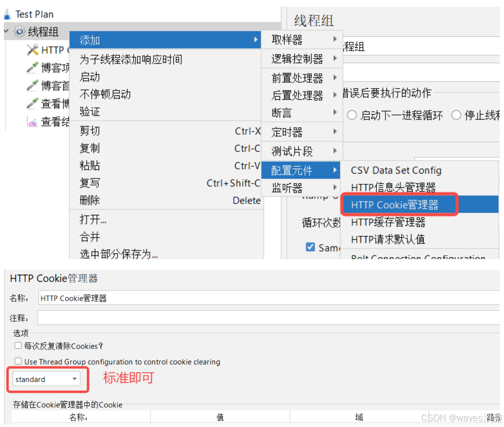Choose 粘贴 from context menu
504x427 pixels.
(x=165, y=165)
